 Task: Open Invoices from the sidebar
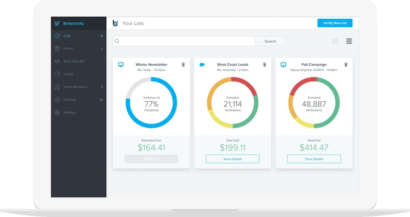[70, 100]
